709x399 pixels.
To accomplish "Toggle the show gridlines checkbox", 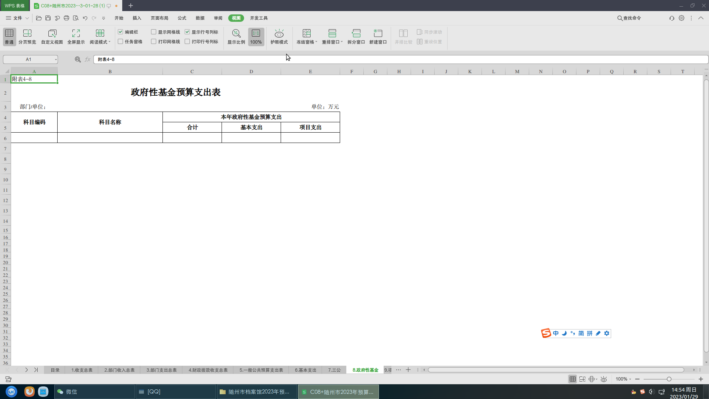I will (154, 32).
